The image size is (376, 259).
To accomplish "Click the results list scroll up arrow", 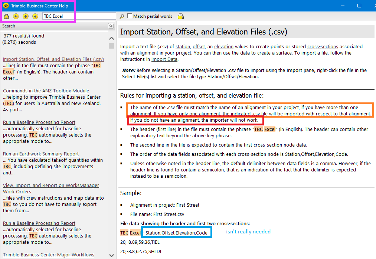I will pyautogui.click(x=111, y=38).
